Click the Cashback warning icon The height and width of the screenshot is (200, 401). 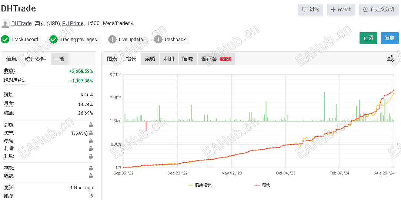tap(158, 39)
